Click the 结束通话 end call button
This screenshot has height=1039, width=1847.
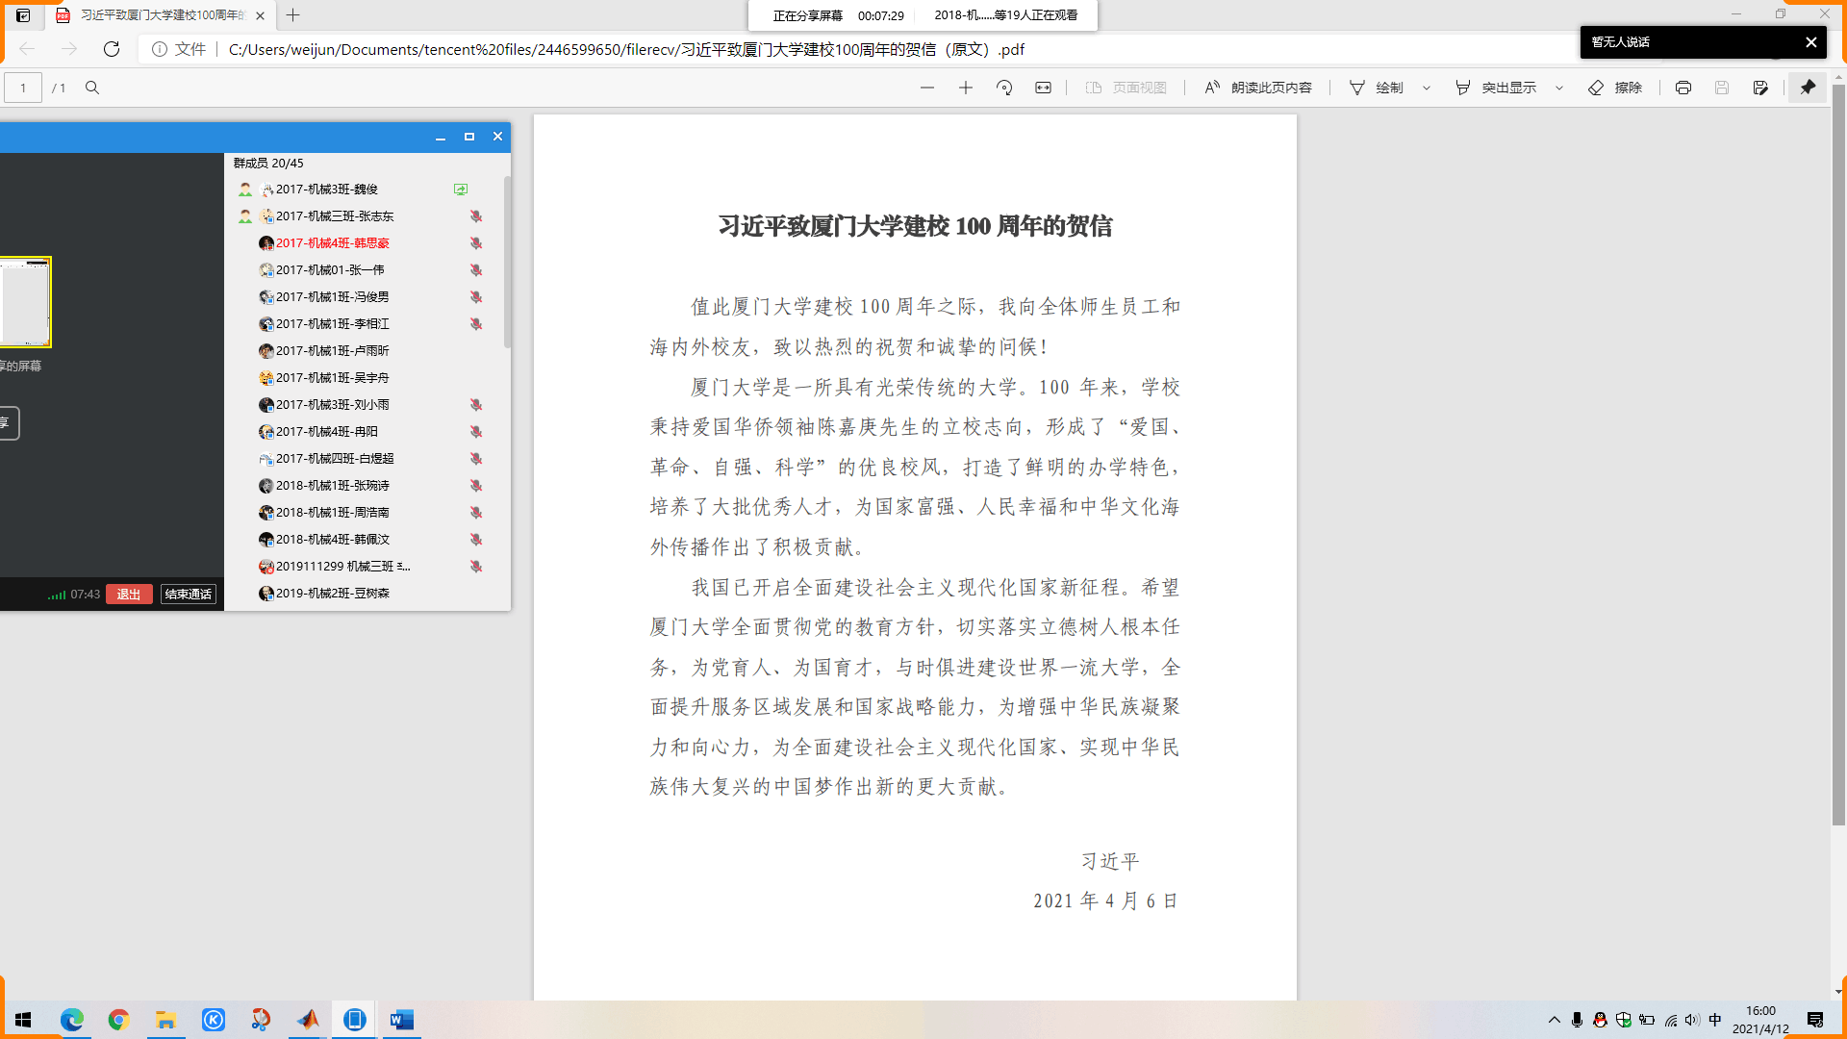pos(189,595)
